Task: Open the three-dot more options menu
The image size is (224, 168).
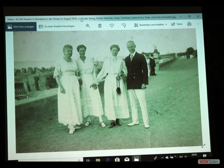Action: pyautogui.click(x=198, y=24)
